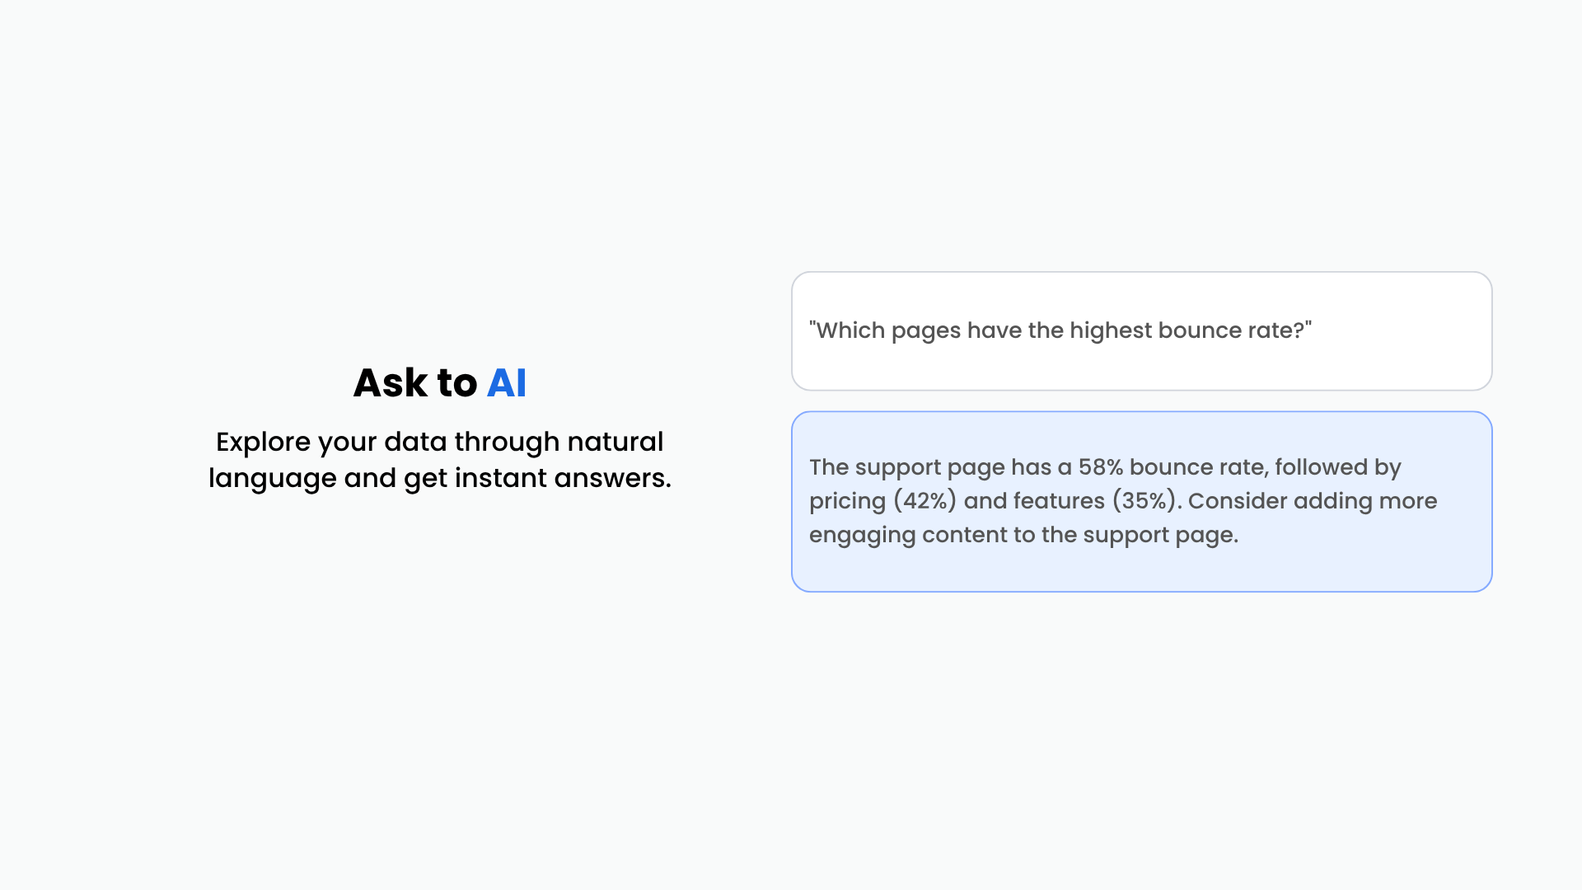Select the "58%" value in the answer
The width and height of the screenshot is (1582, 890).
(x=1101, y=467)
